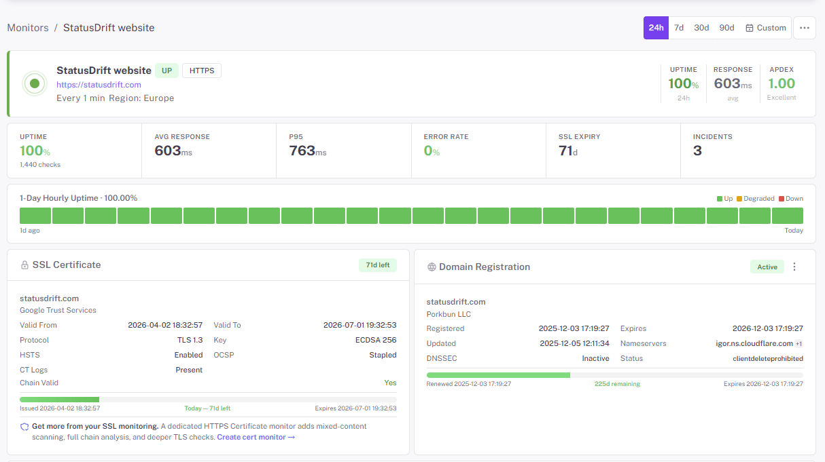Screen dimensions: 825x462
Task: Click Google Trust Services issuer text
Action: tap(58, 311)
